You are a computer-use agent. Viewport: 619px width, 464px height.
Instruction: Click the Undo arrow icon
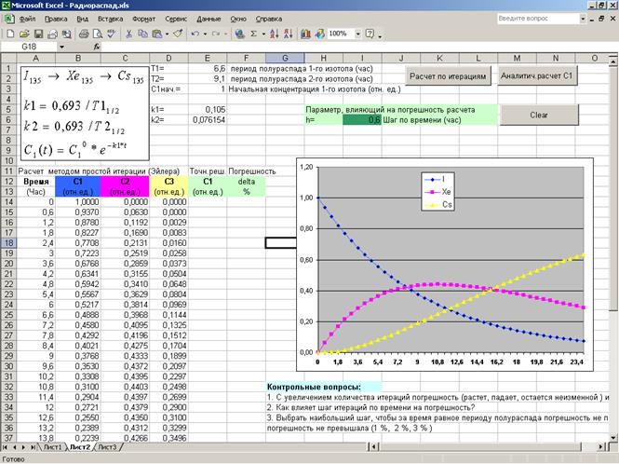(193, 34)
